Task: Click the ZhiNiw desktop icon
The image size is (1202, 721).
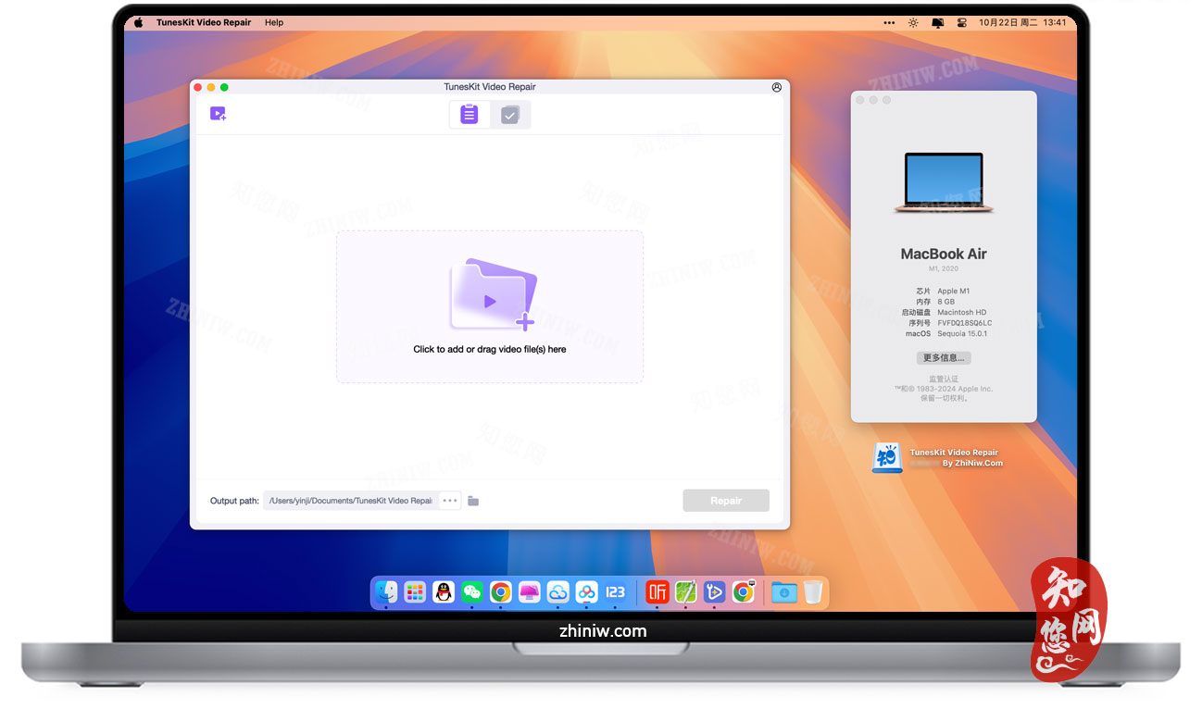Action: pos(887,458)
